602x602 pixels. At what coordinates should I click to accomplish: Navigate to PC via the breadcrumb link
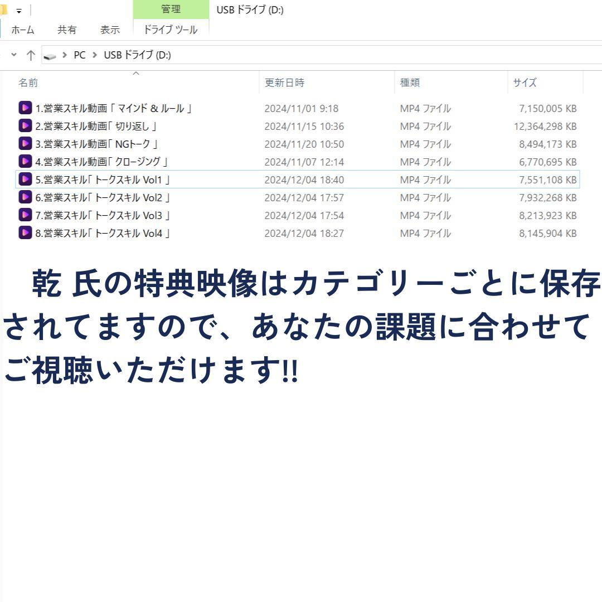tap(79, 55)
